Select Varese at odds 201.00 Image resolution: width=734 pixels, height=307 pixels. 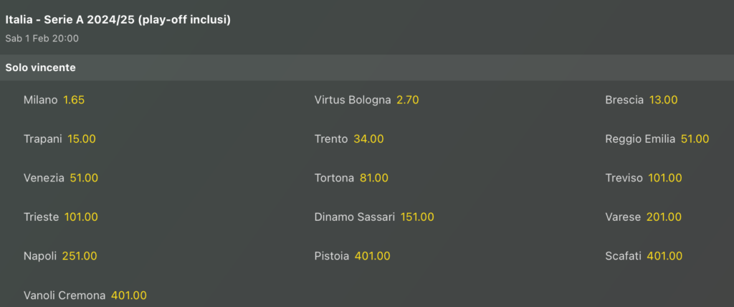664,217
